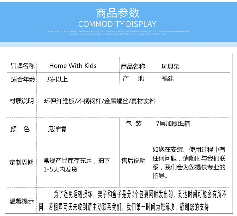Click the Home With Kids brand value

click(x=73, y=66)
